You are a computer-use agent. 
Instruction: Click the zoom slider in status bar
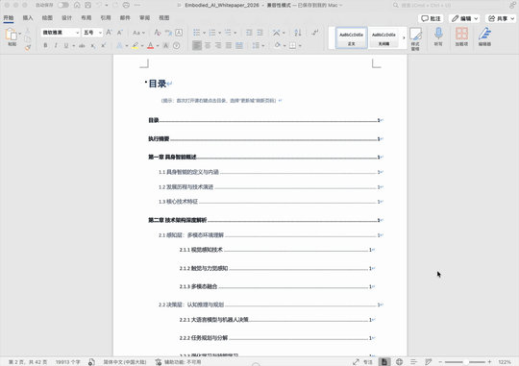point(465,362)
